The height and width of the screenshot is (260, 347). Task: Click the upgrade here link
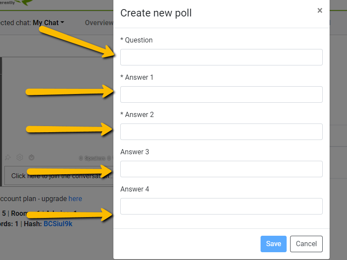click(75, 198)
